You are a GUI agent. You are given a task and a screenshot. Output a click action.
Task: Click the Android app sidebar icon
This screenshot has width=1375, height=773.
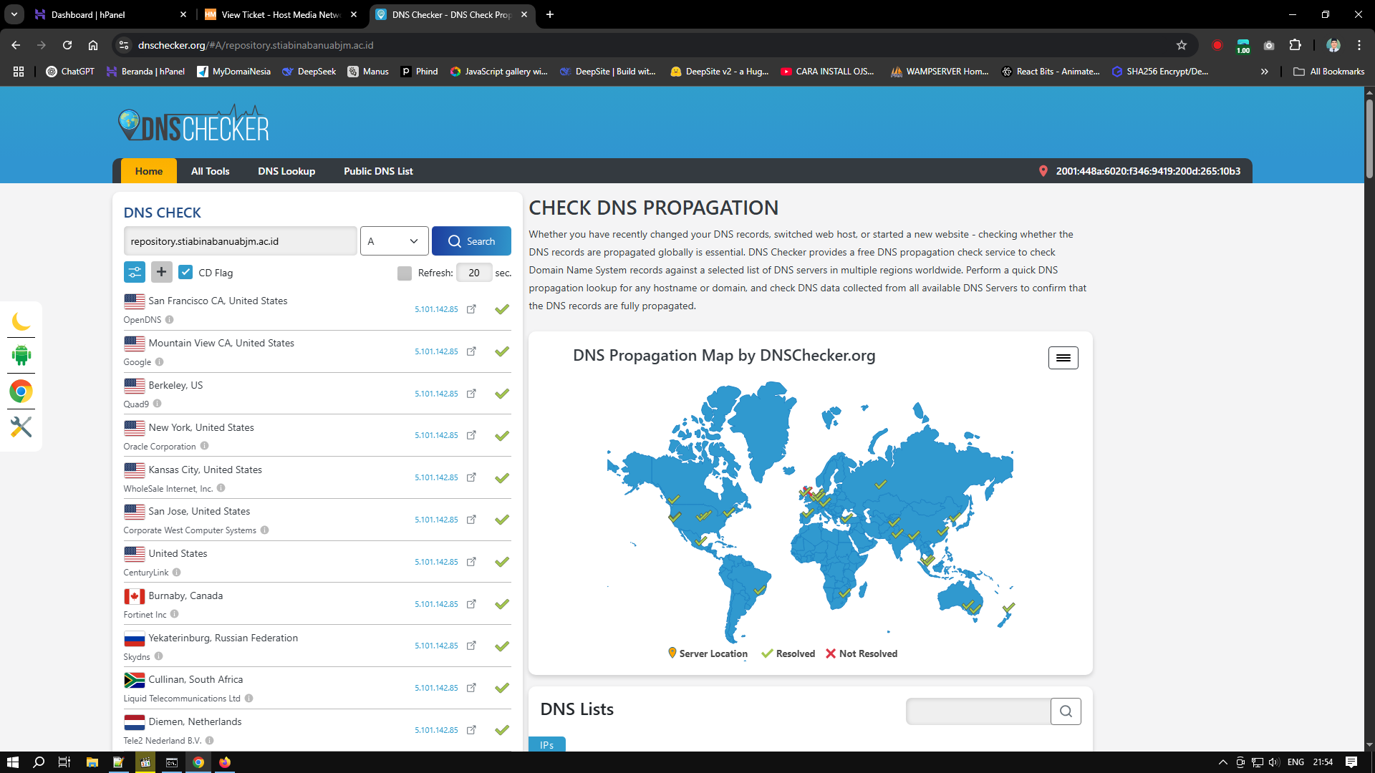pos(21,355)
